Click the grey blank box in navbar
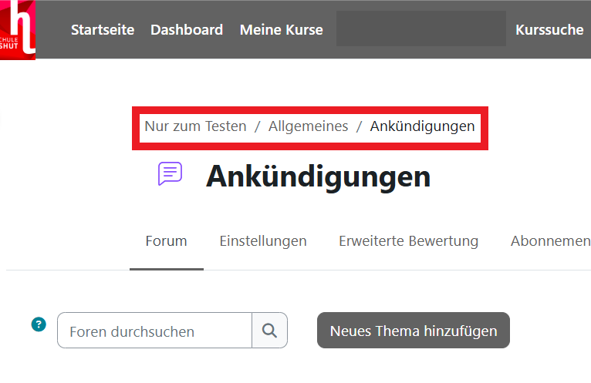This screenshot has height=383, width=591. coord(420,29)
